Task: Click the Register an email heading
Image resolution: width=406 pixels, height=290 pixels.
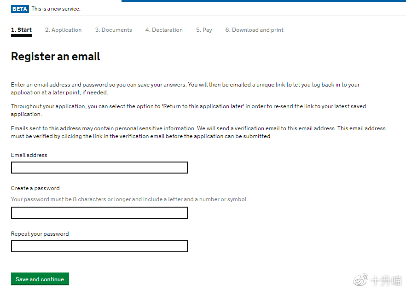Action: click(55, 57)
